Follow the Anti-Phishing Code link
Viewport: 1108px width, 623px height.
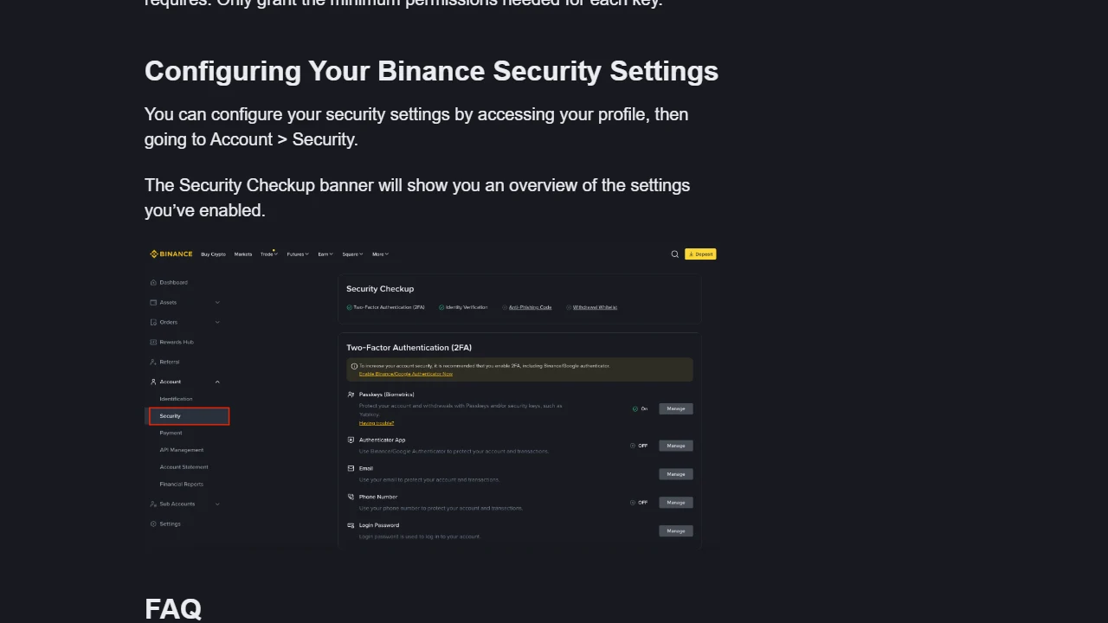pyautogui.click(x=530, y=307)
